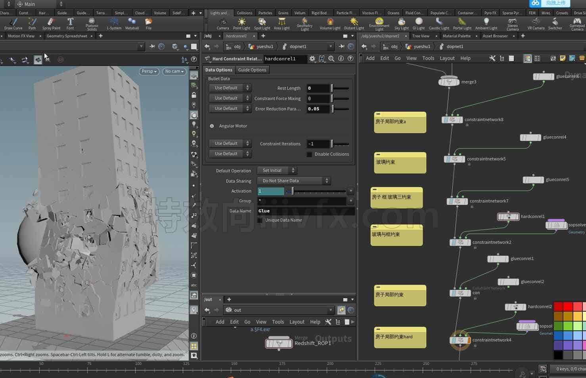Pick the Platonic Solids shelf tool
The height and width of the screenshot is (378, 586).
tap(92, 24)
